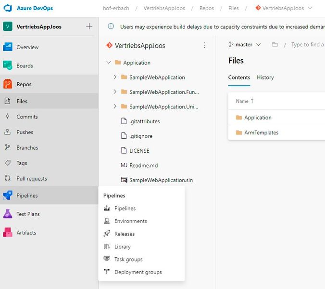Collapse the Application folder chevron
The height and width of the screenshot is (289, 325).
tap(109, 62)
